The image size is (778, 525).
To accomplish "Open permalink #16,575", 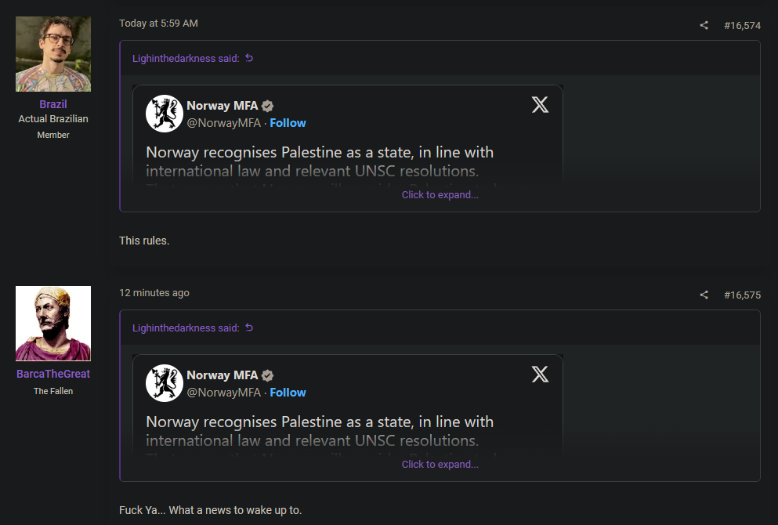I will [x=742, y=295].
